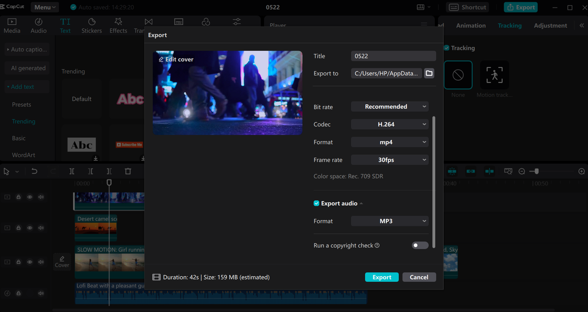Click the Auto captions button

[27, 49]
